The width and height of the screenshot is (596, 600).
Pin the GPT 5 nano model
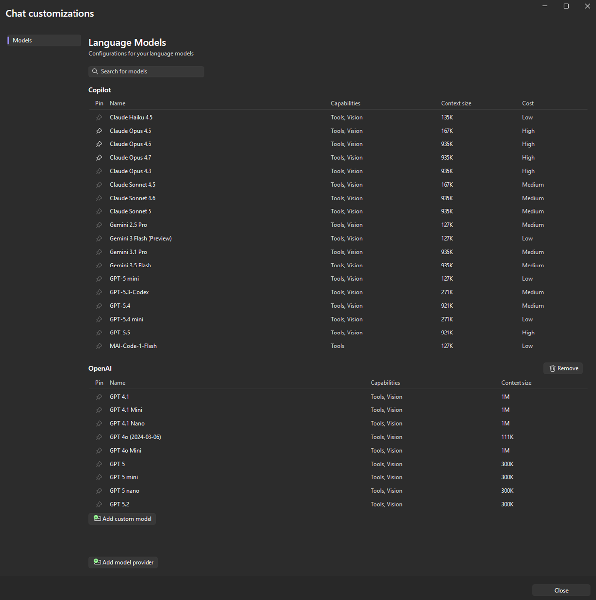click(99, 491)
